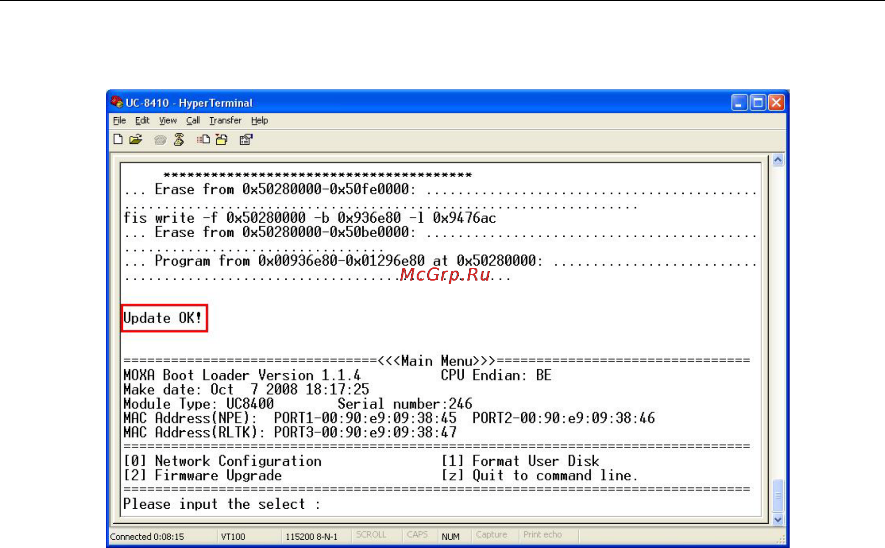
Task: Click the 'Update OK!' text
Action: coord(162,318)
